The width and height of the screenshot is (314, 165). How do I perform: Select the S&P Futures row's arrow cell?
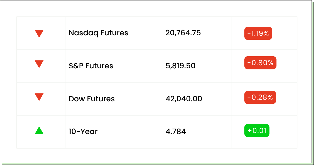point(41,66)
